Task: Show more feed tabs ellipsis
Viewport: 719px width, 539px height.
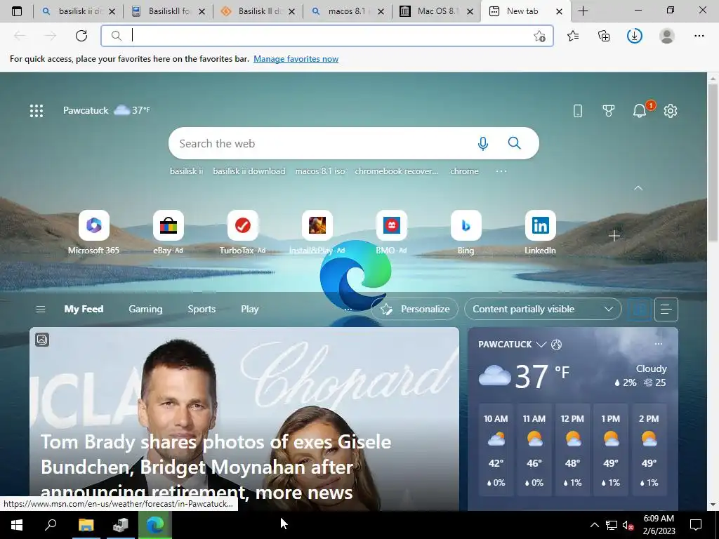Action: point(348,310)
